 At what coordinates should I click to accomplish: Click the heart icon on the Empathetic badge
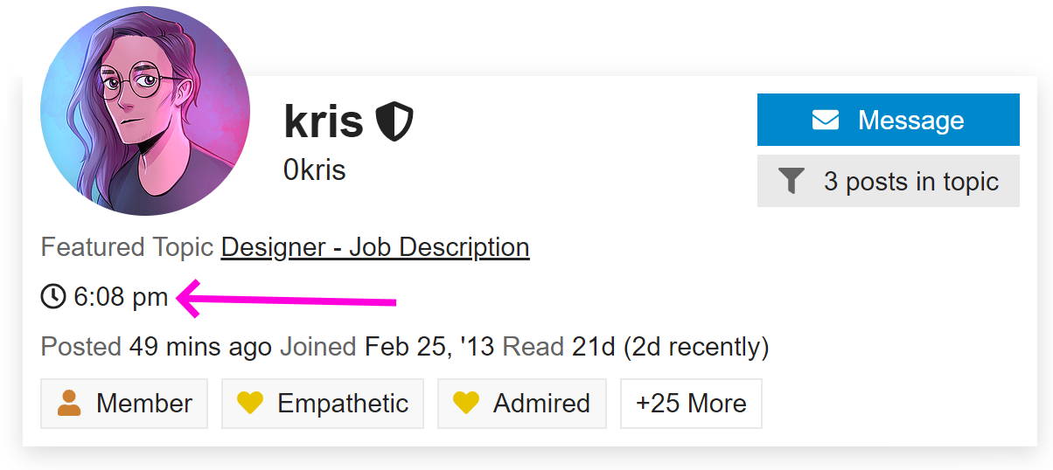coord(250,404)
